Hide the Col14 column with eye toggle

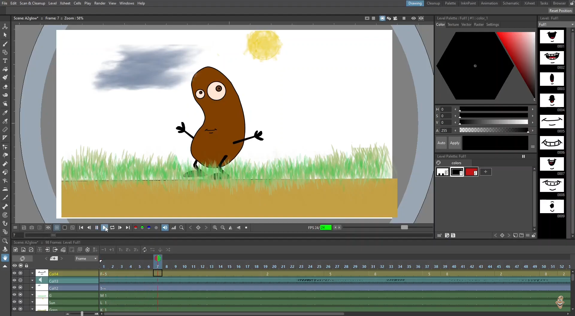[14, 273]
